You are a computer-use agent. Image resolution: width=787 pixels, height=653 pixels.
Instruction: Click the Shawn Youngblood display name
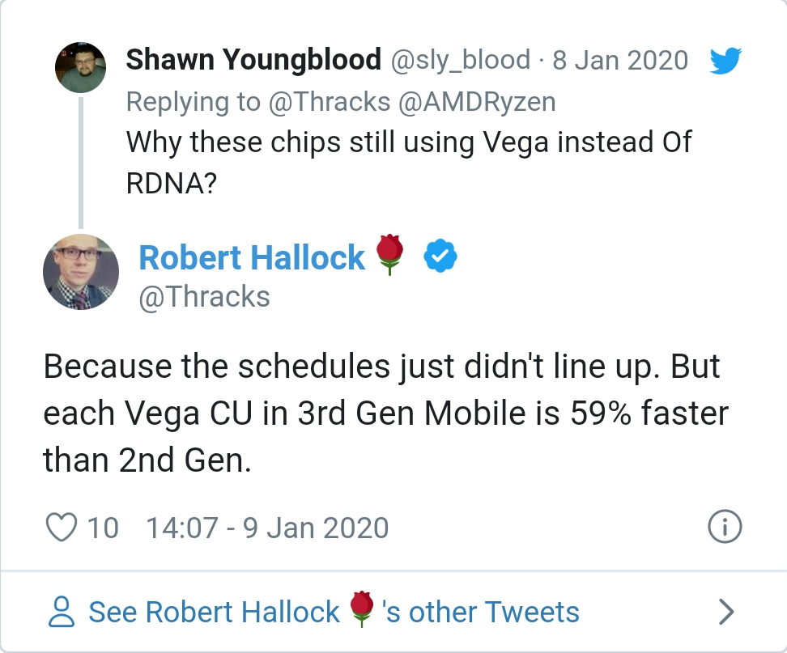[253, 60]
